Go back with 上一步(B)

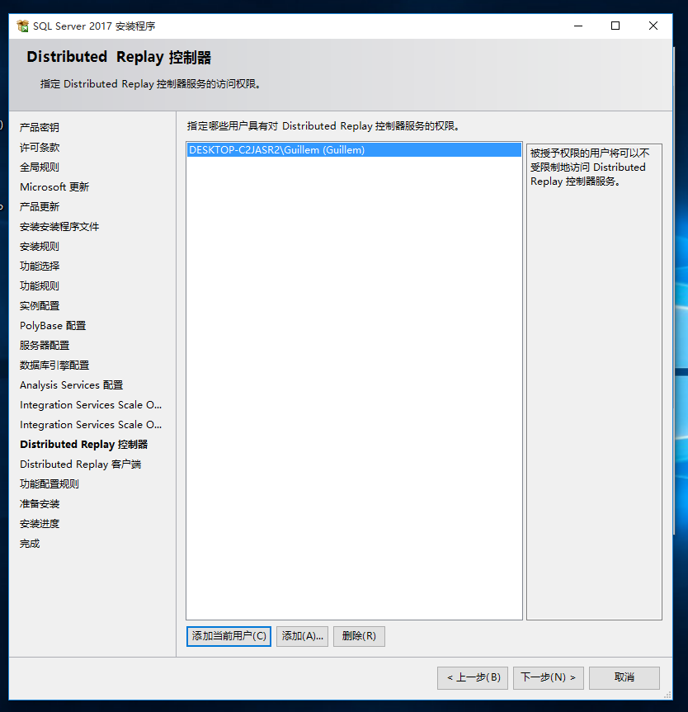click(x=473, y=678)
